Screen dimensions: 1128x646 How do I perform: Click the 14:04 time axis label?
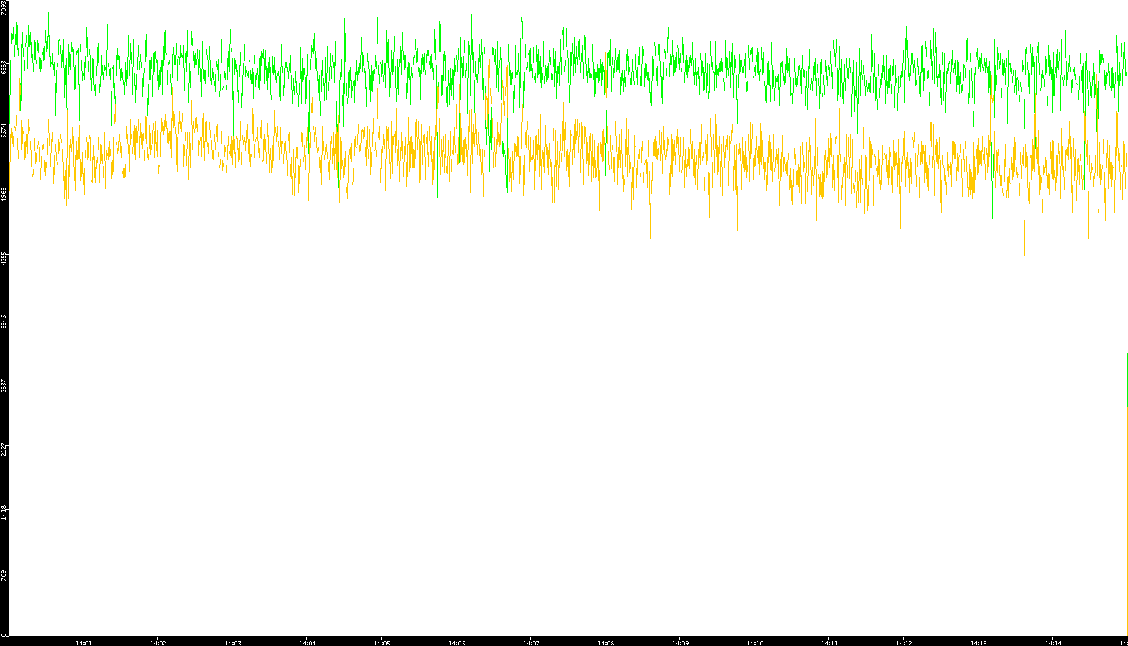(307, 643)
